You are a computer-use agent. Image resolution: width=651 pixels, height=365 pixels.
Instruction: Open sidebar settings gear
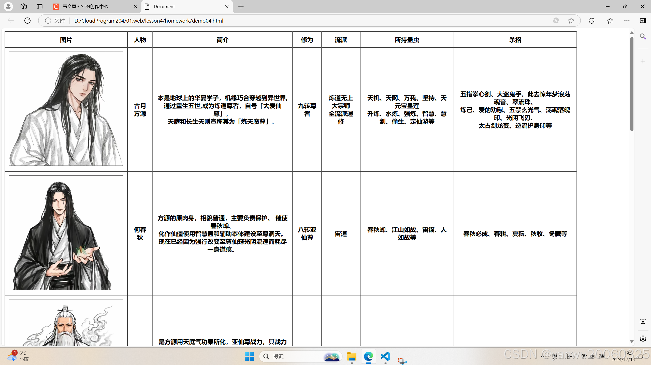[x=643, y=339]
